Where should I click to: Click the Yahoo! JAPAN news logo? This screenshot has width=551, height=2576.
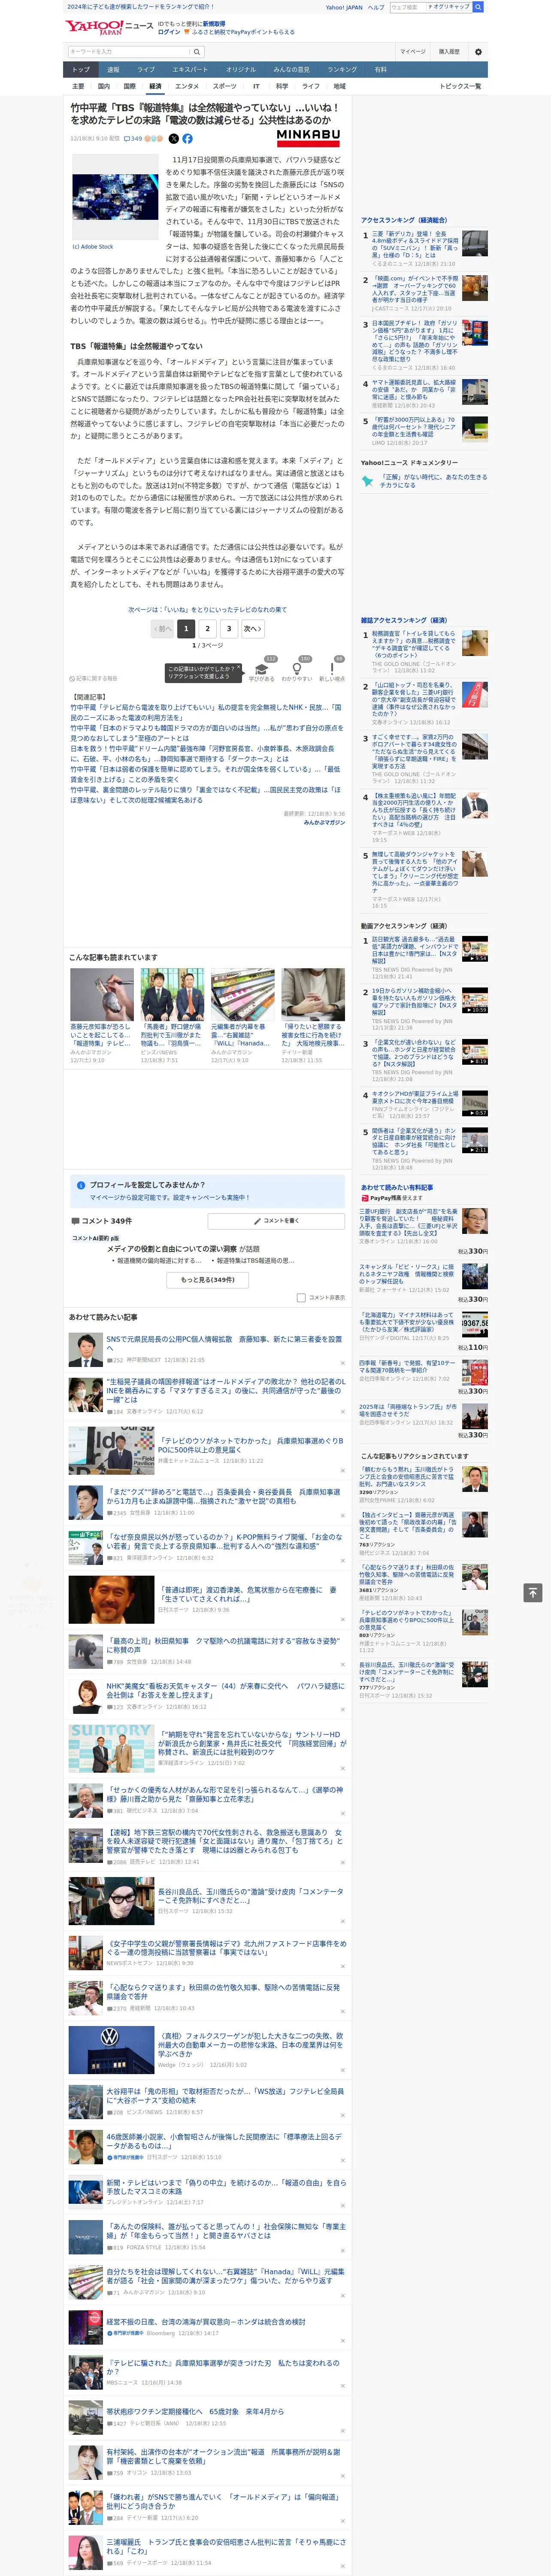coord(109,27)
